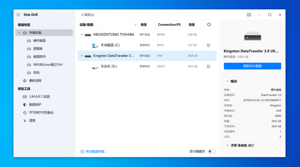
Task: Click the plus icon beside 附加磁盘映像
Action: (x=82, y=151)
